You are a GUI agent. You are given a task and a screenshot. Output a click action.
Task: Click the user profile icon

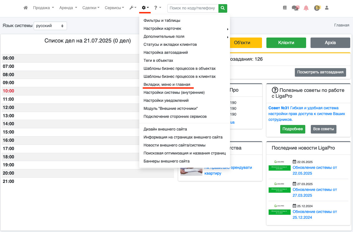(x=327, y=8)
